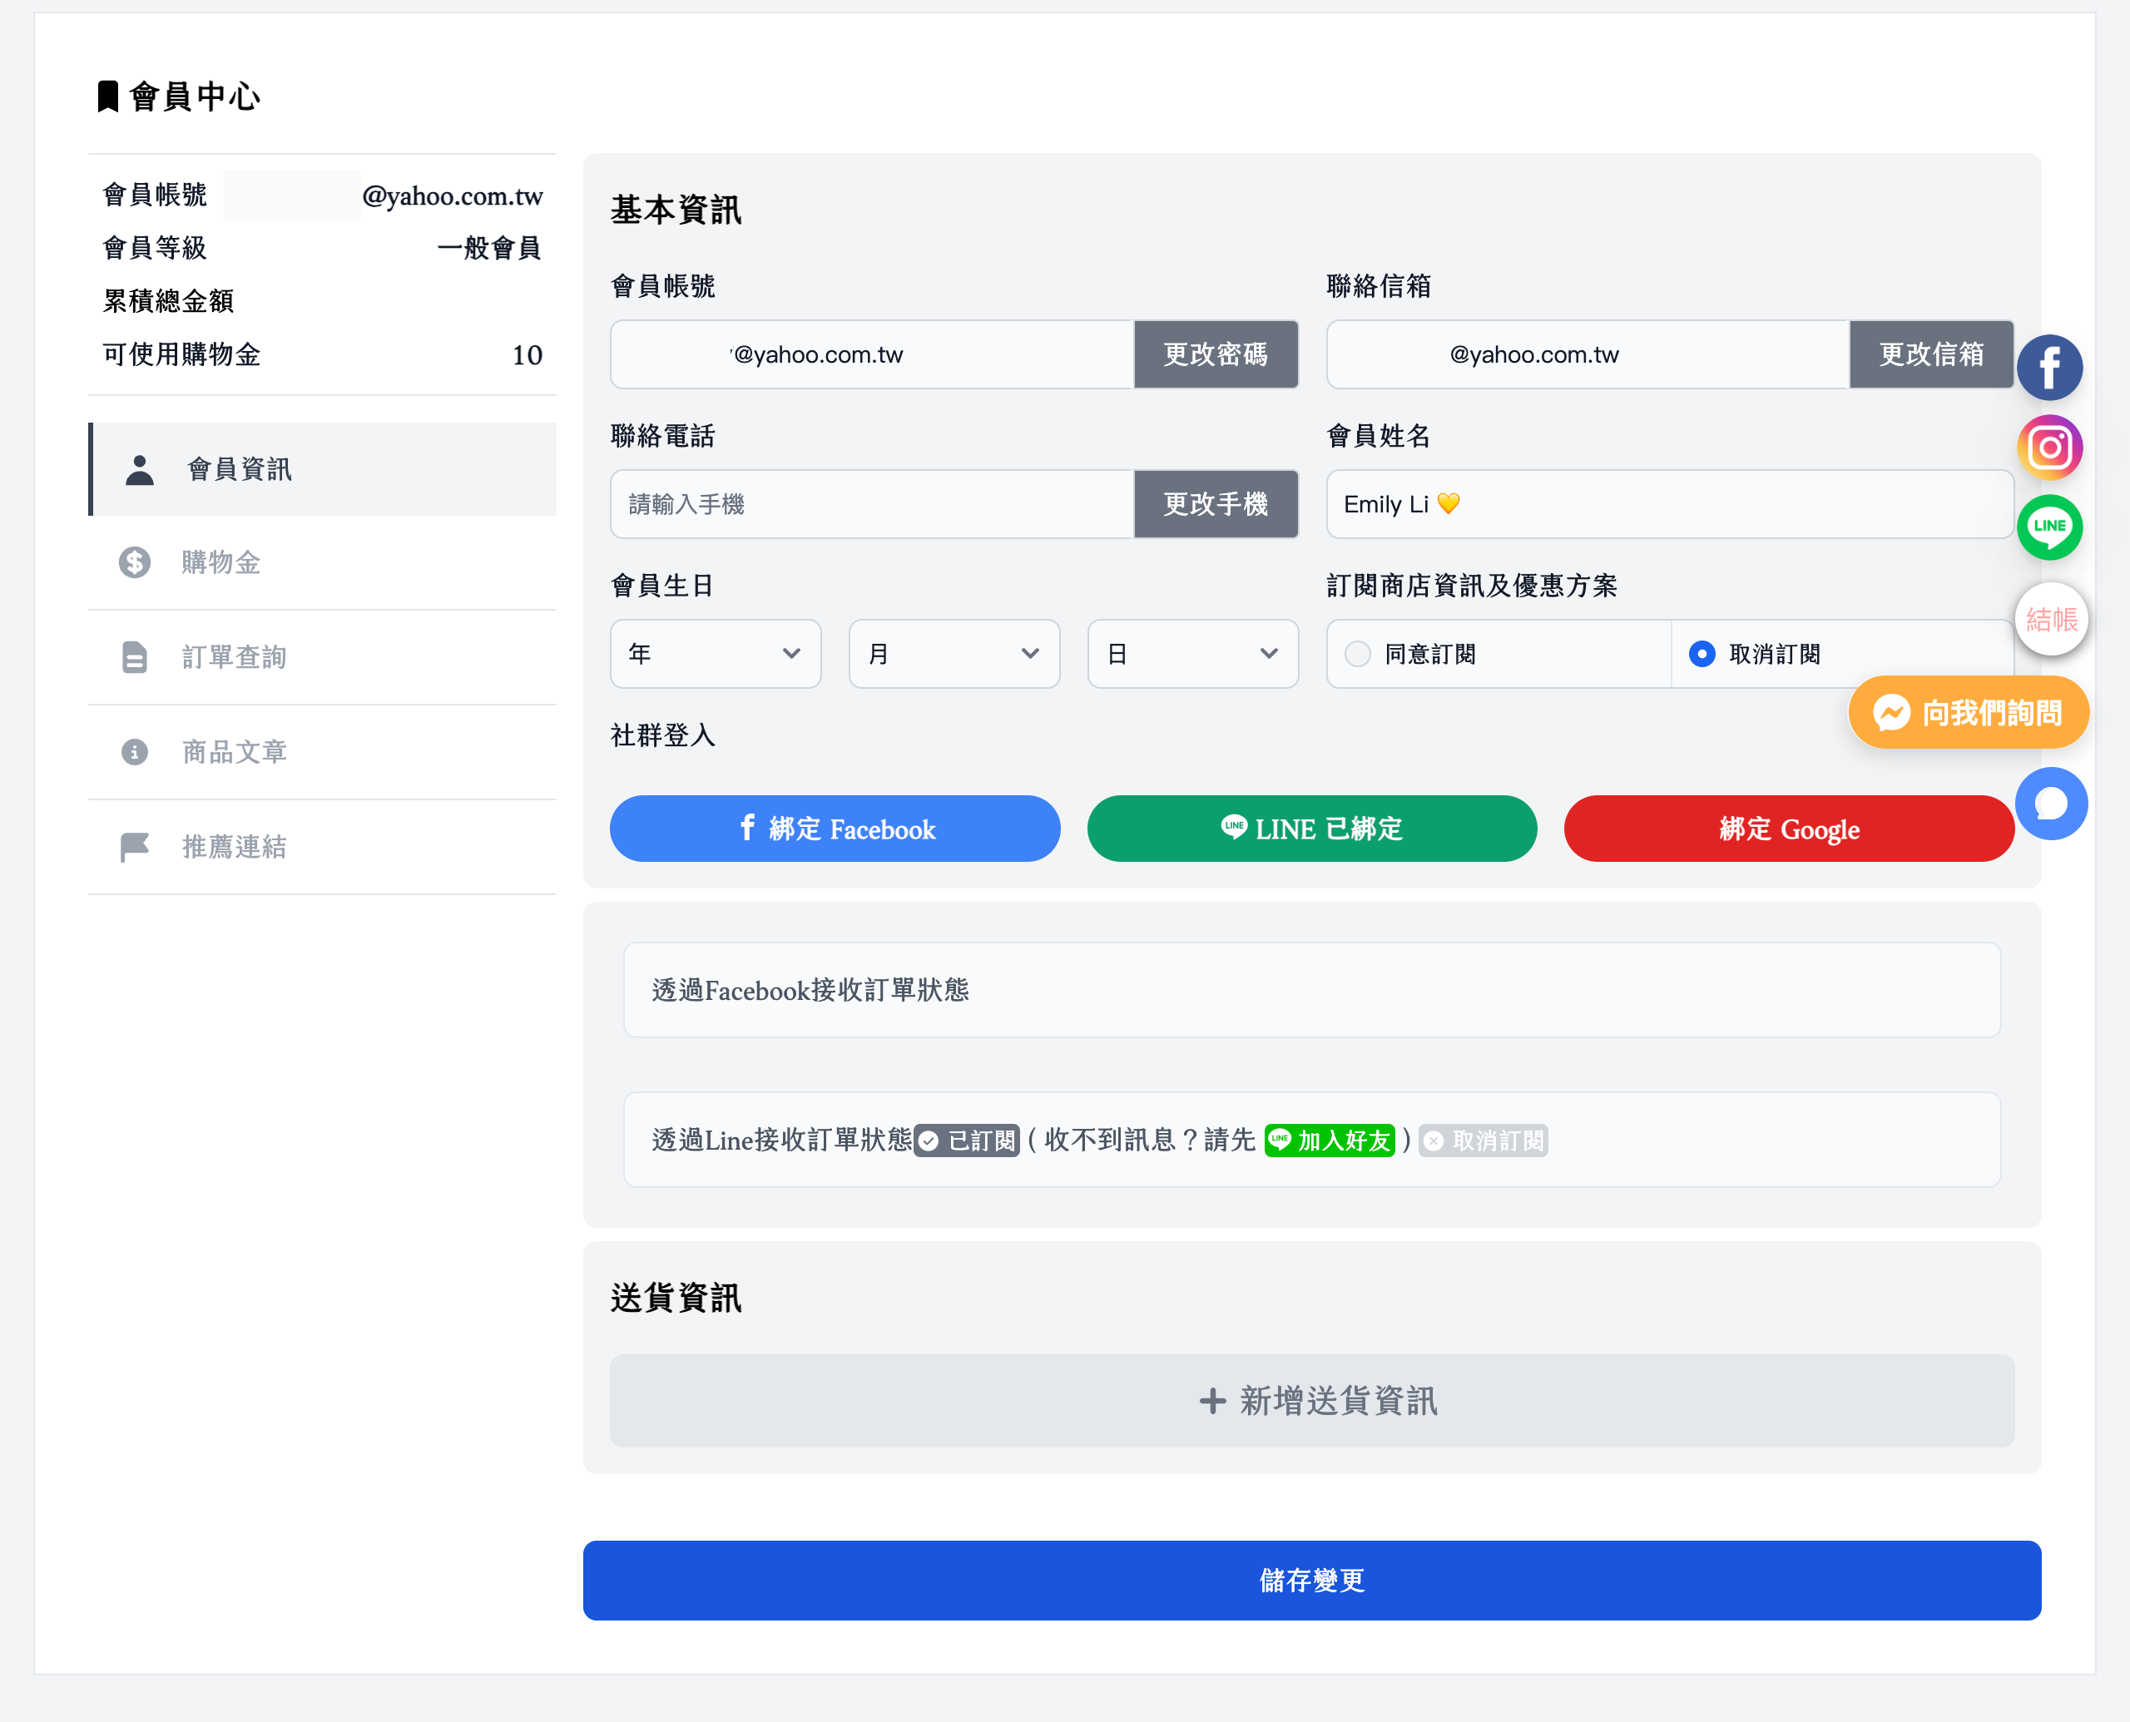Click the greyed 取消訂閱 badge in Line row
This screenshot has height=1722, width=2130.
(x=1484, y=1141)
